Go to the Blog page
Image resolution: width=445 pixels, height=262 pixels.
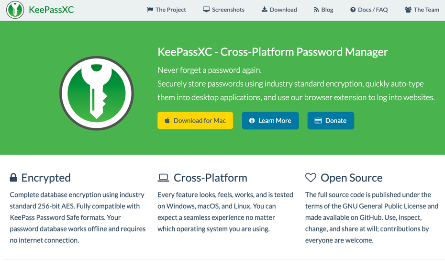click(x=327, y=10)
